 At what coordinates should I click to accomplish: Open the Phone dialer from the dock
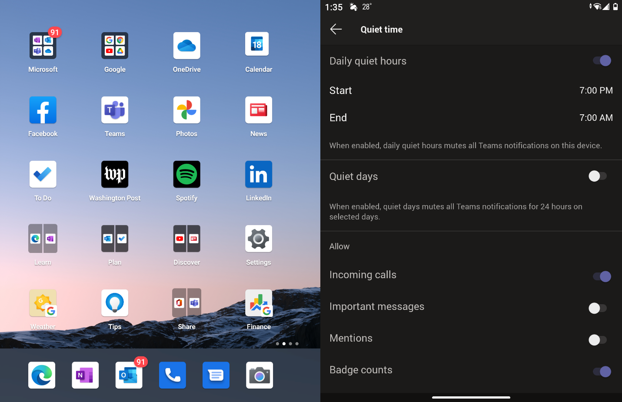[173, 375]
